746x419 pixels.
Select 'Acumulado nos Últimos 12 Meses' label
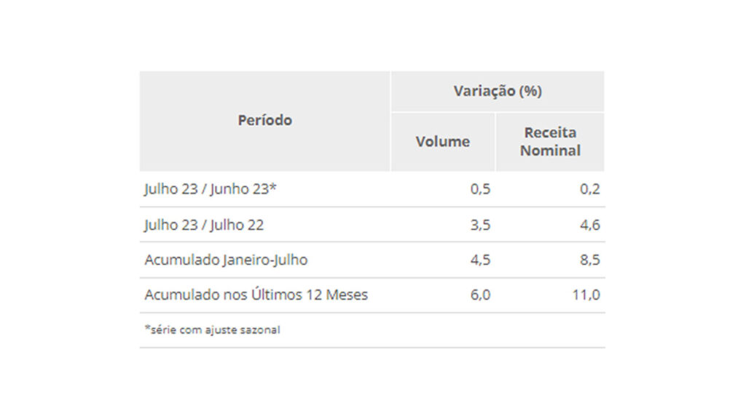tap(256, 295)
